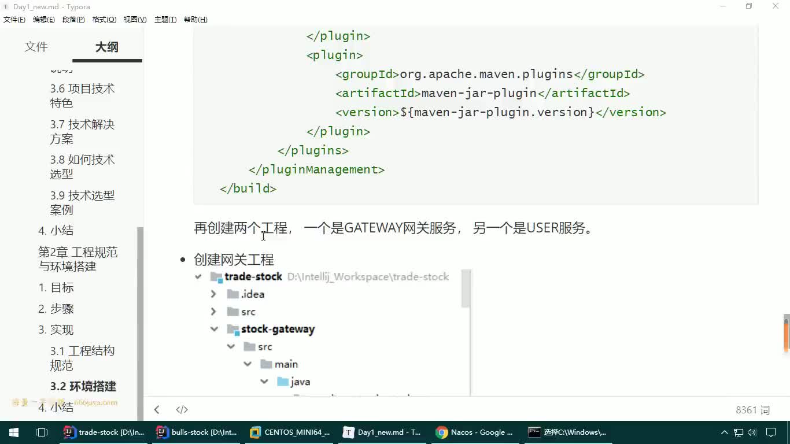Go to outline item 3.8 如何技术选型
790x444 pixels.
pos(82,166)
